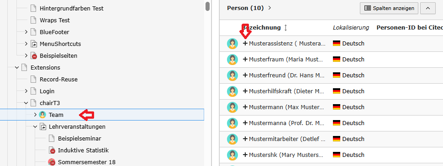The width and height of the screenshot is (443, 166).
Task: Click the hidden Beispielseiten page icon
Action: [x=34, y=55]
